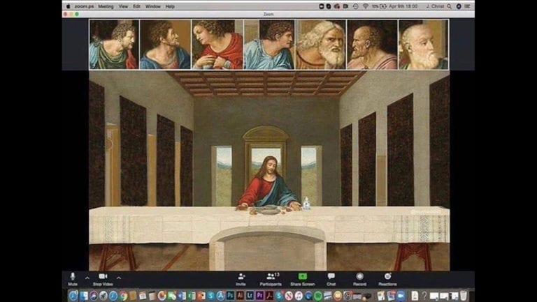This screenshot has height=302, width=537.
Task: Click the J. Christ user name
Action: tap(436, 6)
